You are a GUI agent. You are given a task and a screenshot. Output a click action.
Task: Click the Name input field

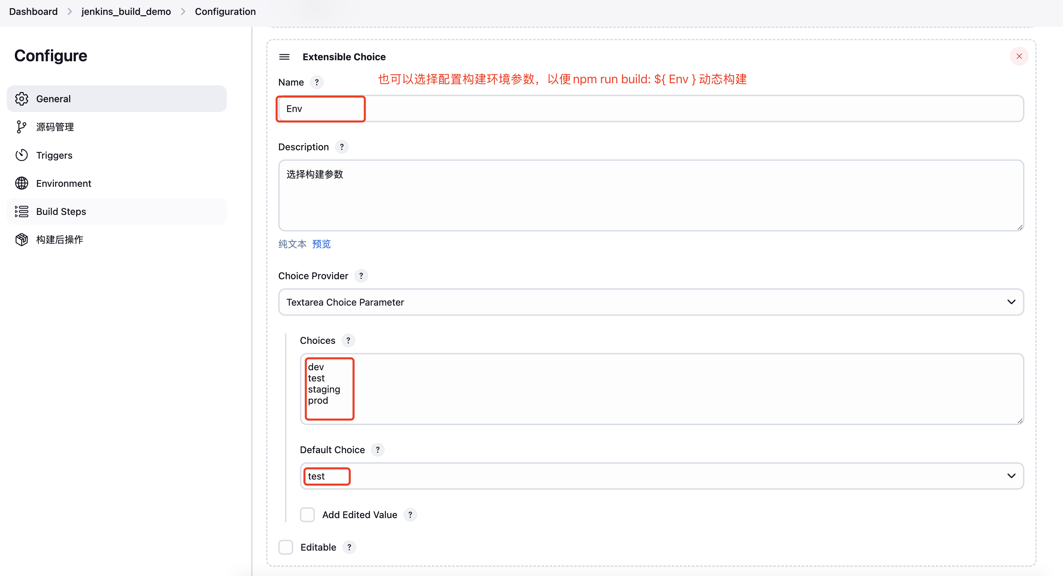651,109
